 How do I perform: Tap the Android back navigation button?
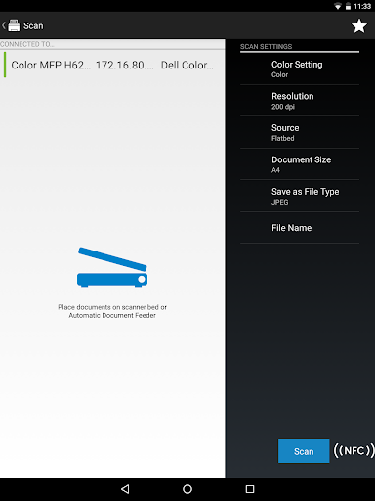pyautogui.click(x=125, y=489)
